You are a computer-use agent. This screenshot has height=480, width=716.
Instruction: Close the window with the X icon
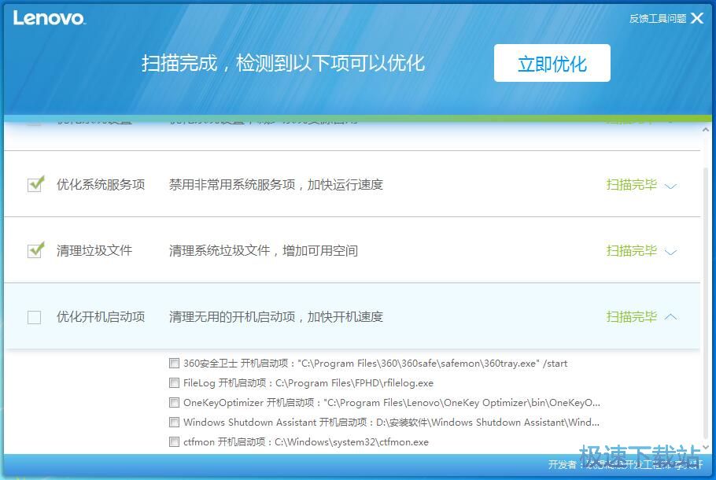point(697,18)
